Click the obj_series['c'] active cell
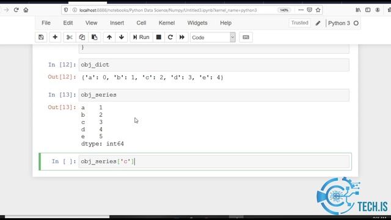Viewport: 391px width, 220px height. coord(214,161)
